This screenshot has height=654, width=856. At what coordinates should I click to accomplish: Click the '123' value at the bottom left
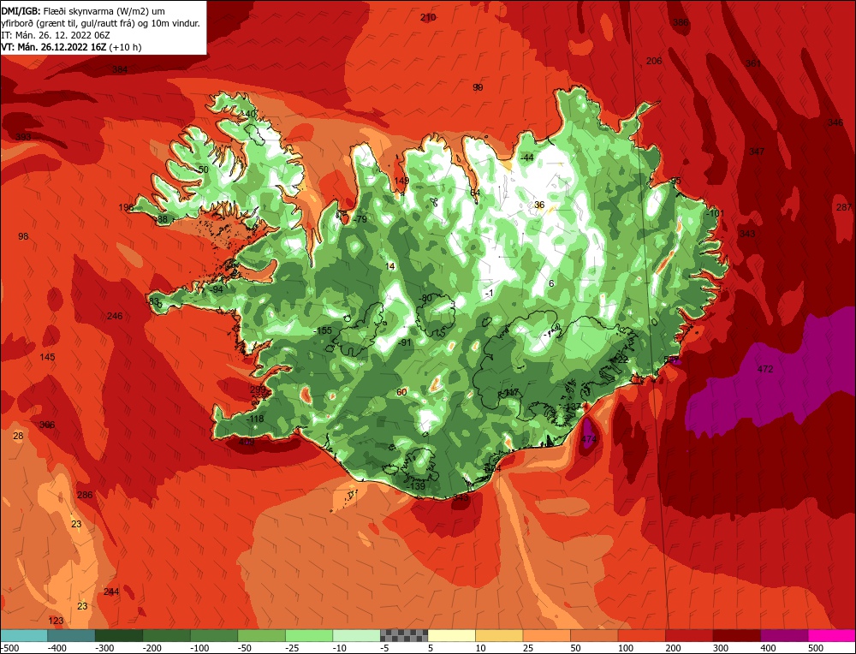tap(56, 621)
